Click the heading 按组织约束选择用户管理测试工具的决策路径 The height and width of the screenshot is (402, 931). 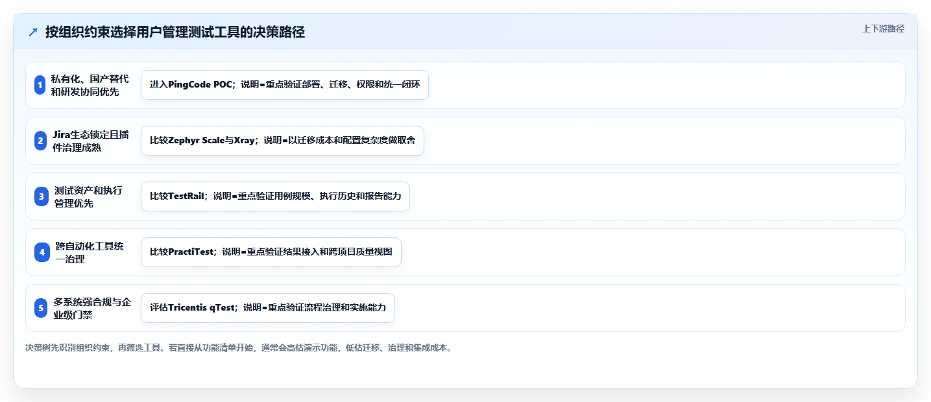coord(175,32)
